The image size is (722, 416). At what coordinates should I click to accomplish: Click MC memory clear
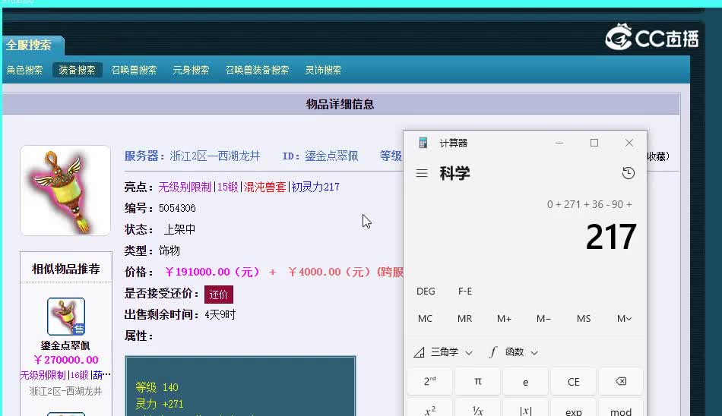(425, 318)
